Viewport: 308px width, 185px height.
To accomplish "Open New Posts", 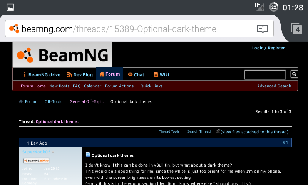I will (59, 86).
